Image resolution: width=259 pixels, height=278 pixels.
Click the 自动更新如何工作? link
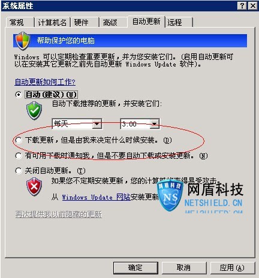click(x=45, y=82)
